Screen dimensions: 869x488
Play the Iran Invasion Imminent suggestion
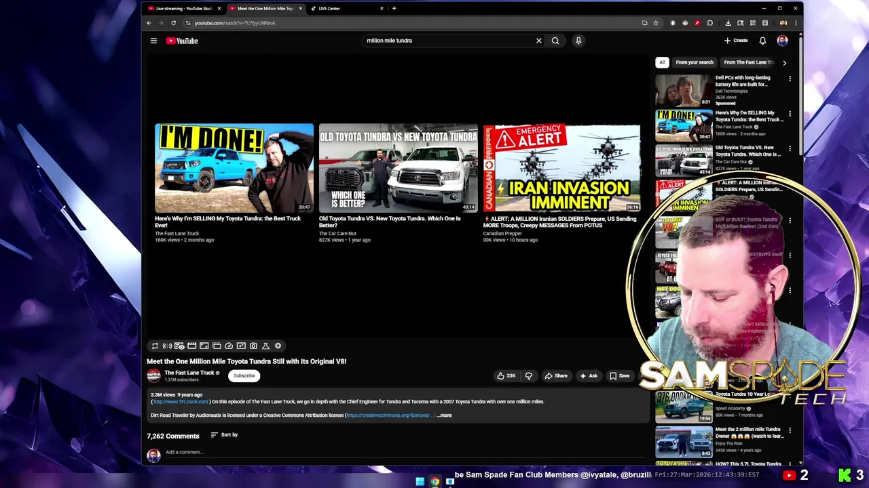[562, 168]
